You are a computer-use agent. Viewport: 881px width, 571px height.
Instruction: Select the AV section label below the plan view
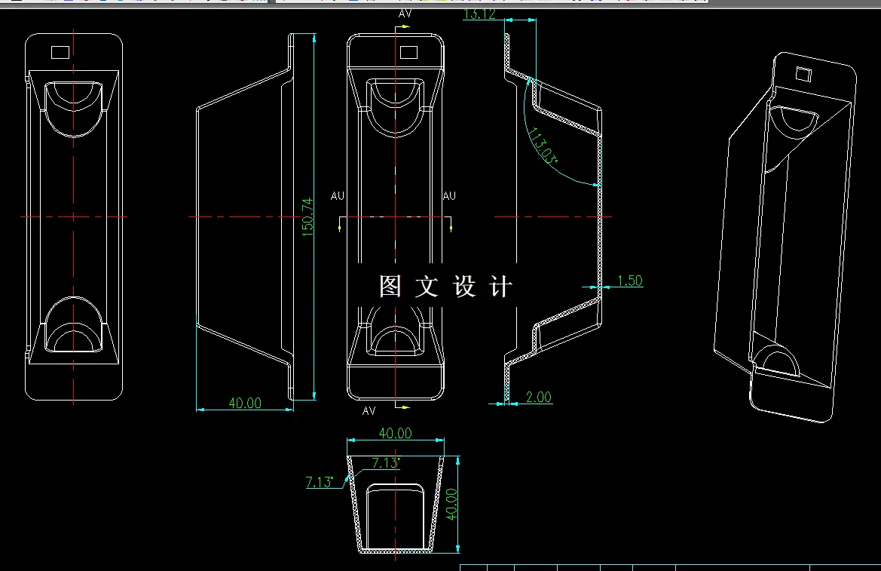[369, 410]
